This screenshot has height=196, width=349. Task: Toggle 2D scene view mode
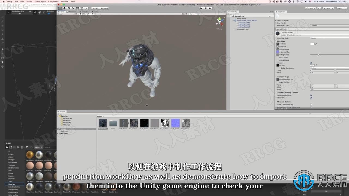click(x=76, y=14)
